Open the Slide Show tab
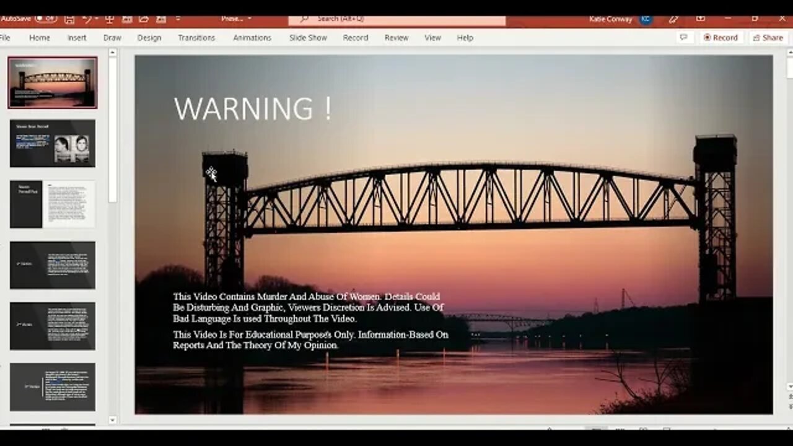 (x=308, y=38)
